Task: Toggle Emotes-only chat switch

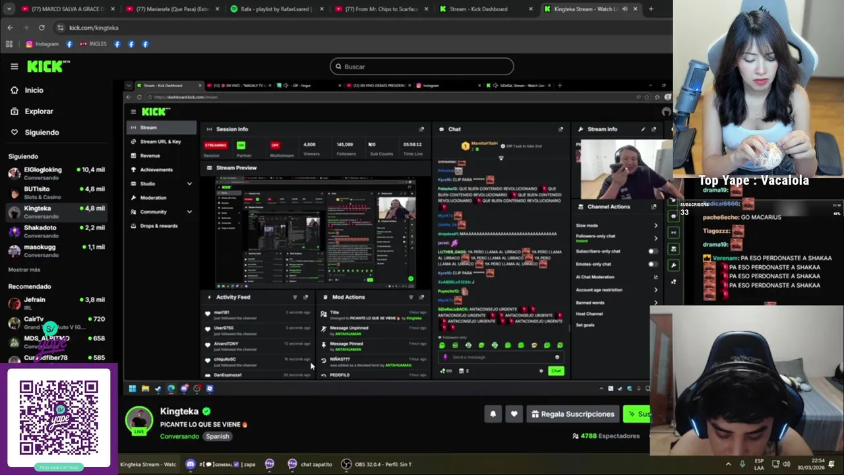Action: click(652, 265)
